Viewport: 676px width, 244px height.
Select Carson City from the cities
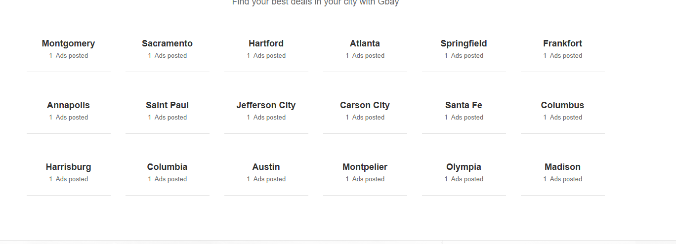pos(365,105)
